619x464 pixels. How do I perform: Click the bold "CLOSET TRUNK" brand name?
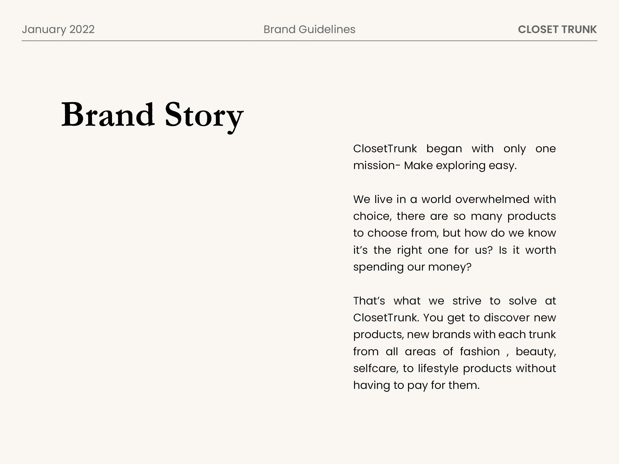pos(557,29)
